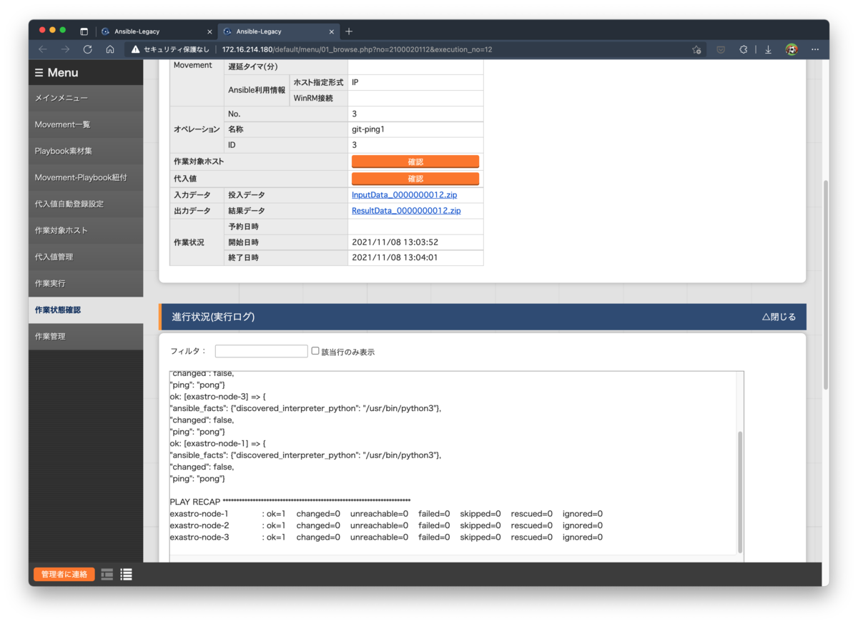Image resolution: width=858 pixels, height=624 pixels.
Task: Click the PLAY RECAP line in log
Action: pyautogui.click(x=290, y=502)
